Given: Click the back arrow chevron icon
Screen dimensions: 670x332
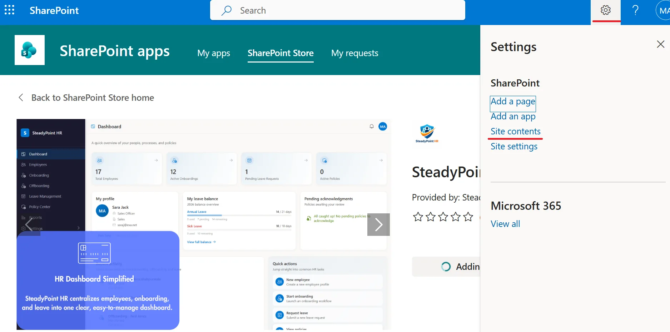Looking at the screenshot, I should coord(21,98).
